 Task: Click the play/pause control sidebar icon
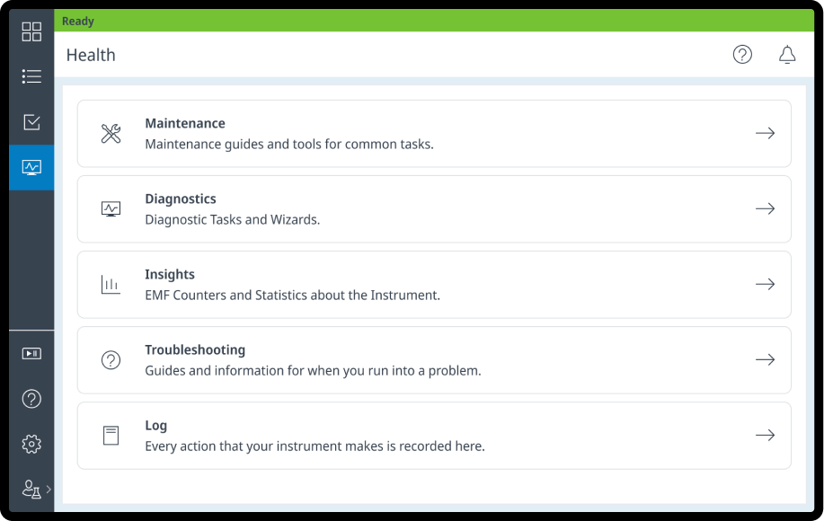[x=31, y=354]
